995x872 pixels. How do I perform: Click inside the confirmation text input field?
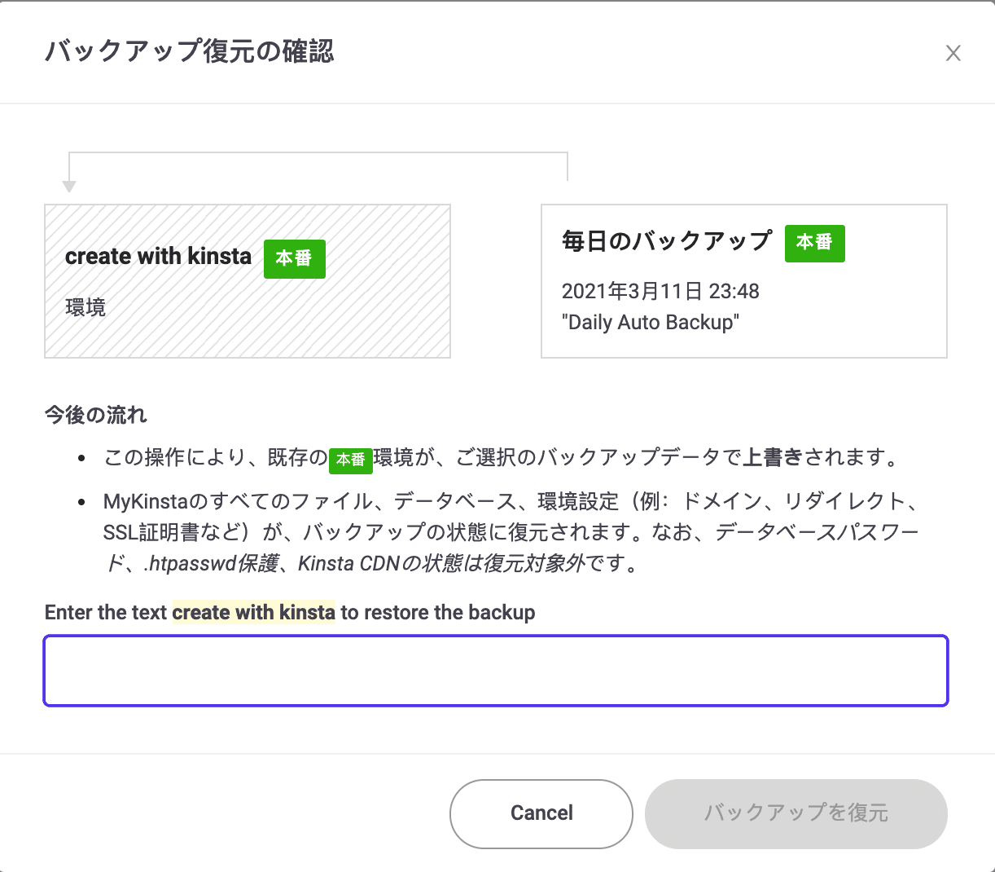pyautogui.click(x=497, y=670)
